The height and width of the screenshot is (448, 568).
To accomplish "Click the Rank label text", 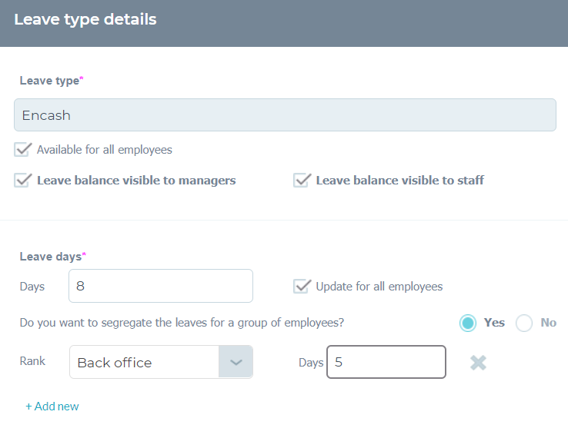I will pos(32,361).
